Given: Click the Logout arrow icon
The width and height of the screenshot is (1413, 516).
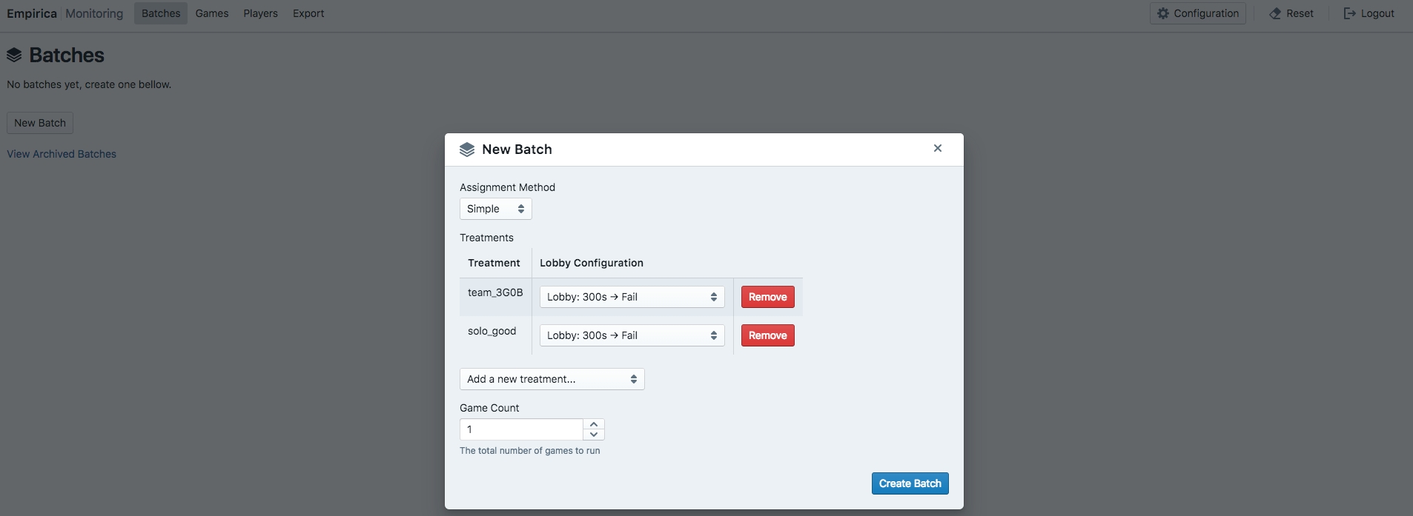Looking at the screenshot, I should coord(1350,13).
